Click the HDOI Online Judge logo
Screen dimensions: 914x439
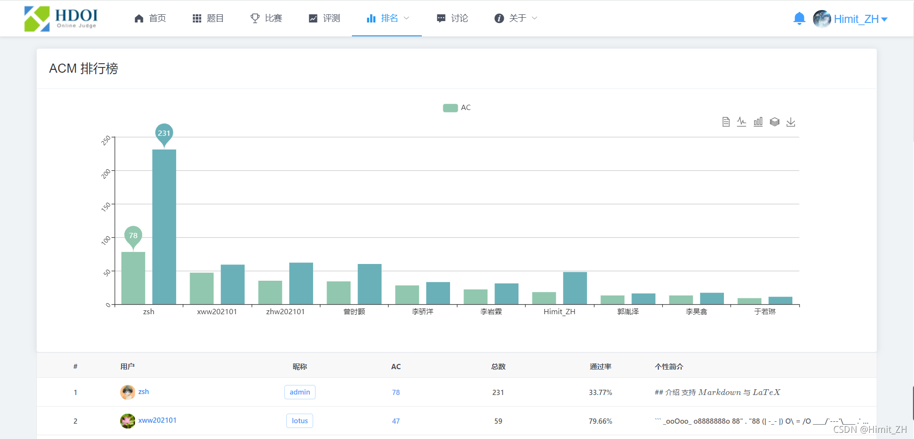[61, 19]
